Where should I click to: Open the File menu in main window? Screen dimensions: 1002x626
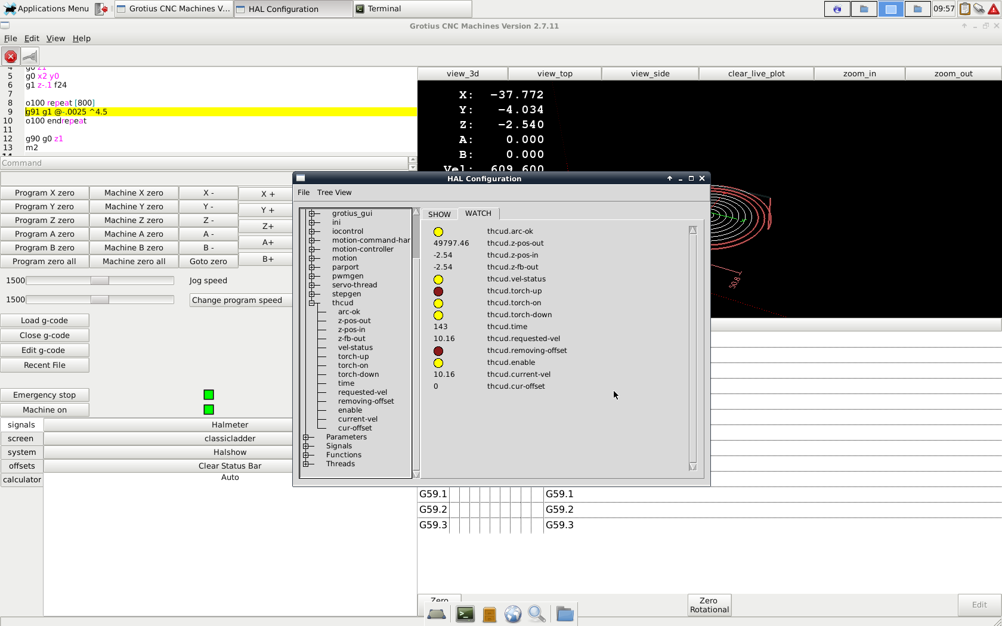pyautogui.click(x=11, y=38)
